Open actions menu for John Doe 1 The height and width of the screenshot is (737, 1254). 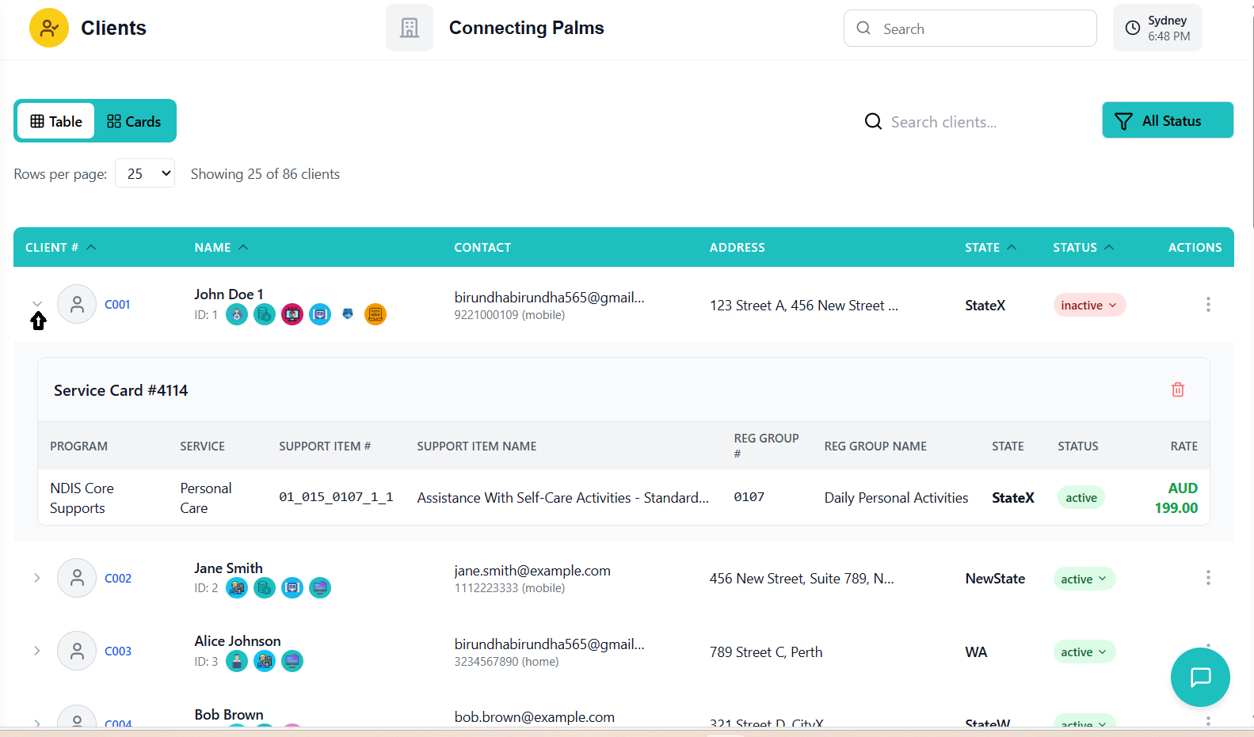pyautogui.click(x=1207, y=305)
